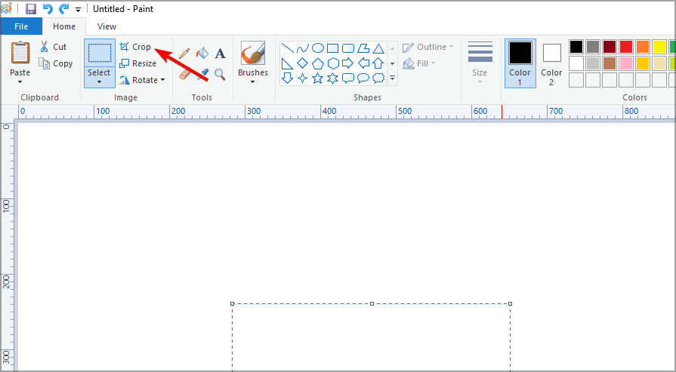Expand the Paste options arrow
The width and height of the screenshot is (676, 372).
pyautogui.click(x=20, y=82)
